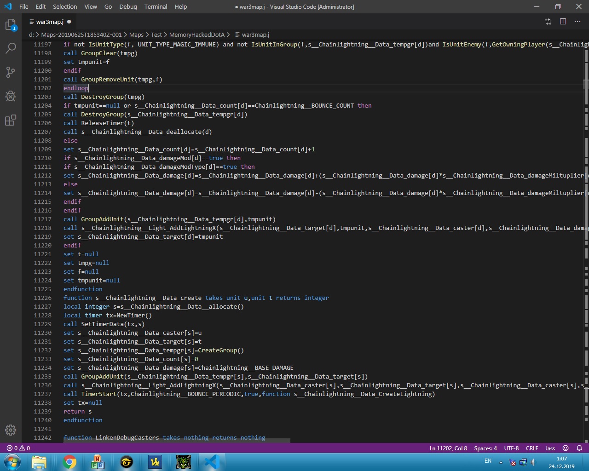This screenshot has height=471, width=589.
Task: Click the volume icon in system tray
Action: pyautogui.click(x=533, y=462)
